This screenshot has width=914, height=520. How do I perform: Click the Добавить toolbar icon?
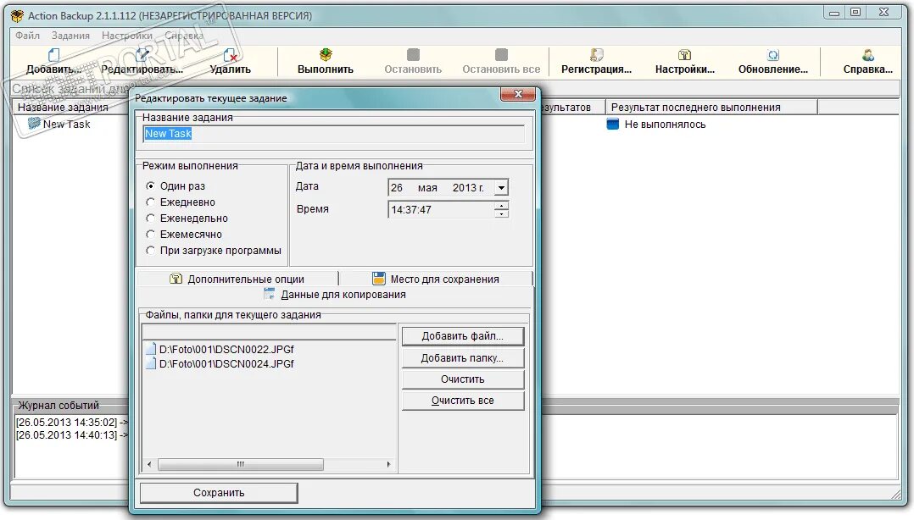point(53,55)
